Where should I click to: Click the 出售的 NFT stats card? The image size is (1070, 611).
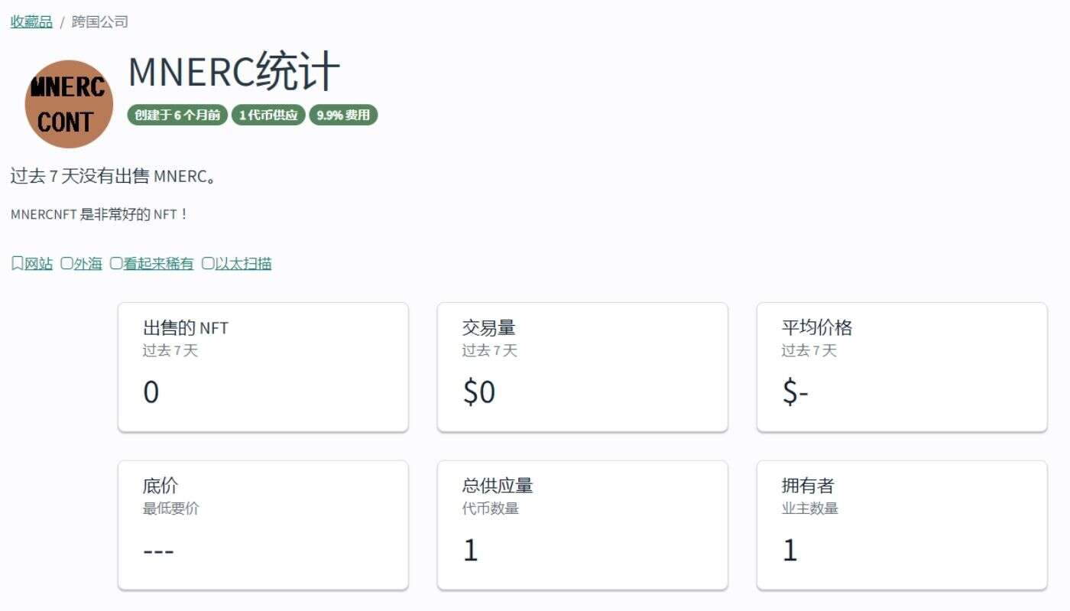pos(263,367)
